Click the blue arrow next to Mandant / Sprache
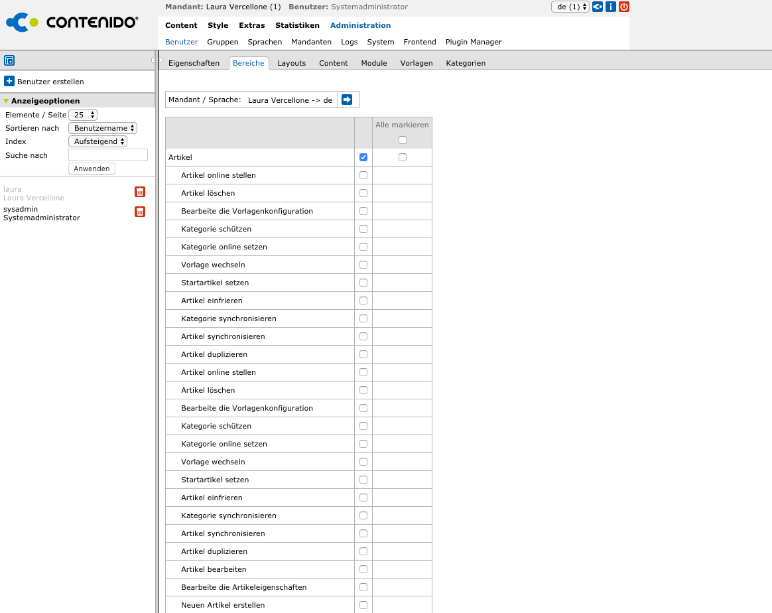The height and width of the screenshot is (613, 772). [347, 100]
